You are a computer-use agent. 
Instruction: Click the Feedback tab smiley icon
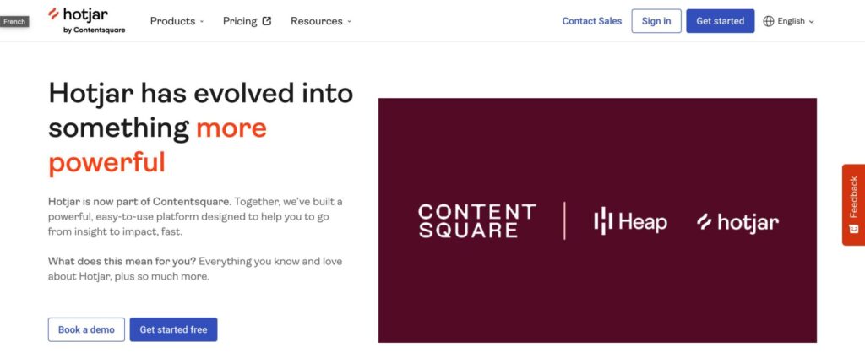click(854, 228)
